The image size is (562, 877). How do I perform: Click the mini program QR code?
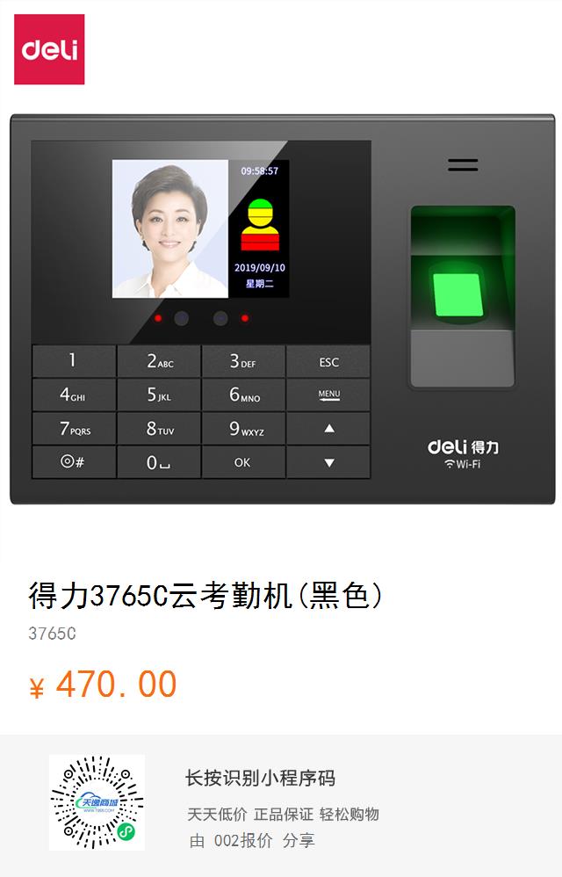pyautogui.click(x=97, y=802)
